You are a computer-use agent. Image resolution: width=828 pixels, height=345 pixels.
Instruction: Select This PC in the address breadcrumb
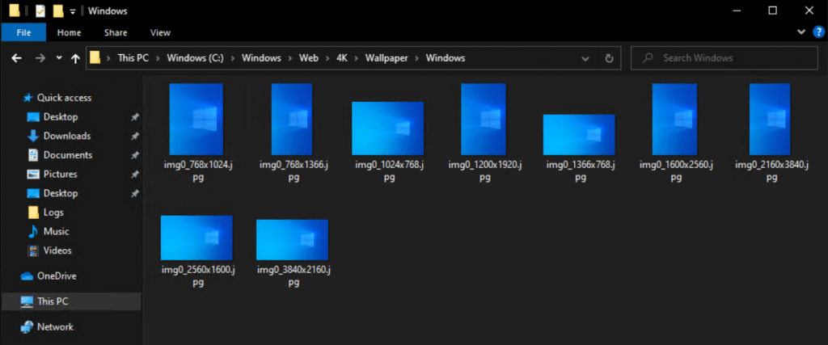(133, 58)
